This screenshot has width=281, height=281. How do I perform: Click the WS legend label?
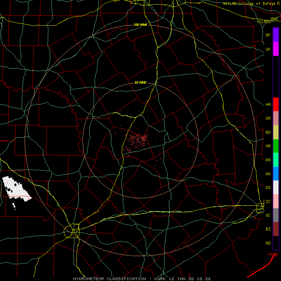click(268, 174)
